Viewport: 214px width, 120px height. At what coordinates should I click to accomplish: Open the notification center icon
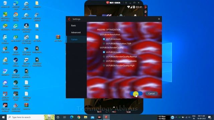pyautogui.click(x=210, y=117)
